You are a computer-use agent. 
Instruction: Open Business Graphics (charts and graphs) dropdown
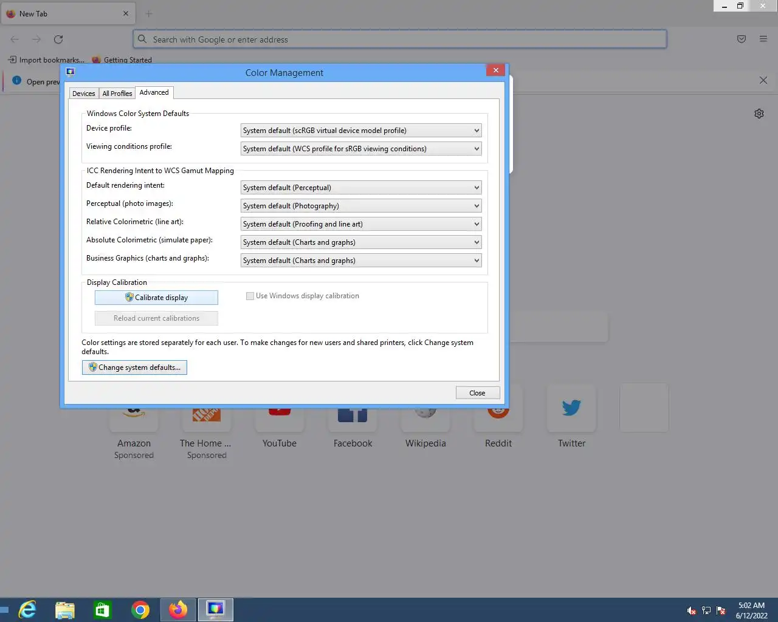click(x=361, y=261)
